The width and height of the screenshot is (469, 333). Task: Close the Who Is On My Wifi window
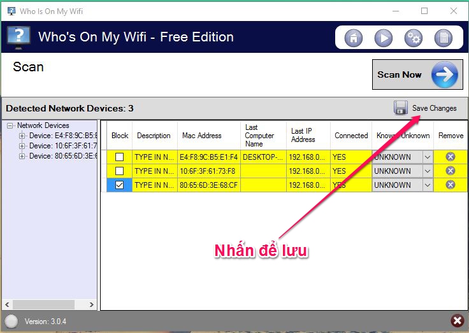coord(454,11)
